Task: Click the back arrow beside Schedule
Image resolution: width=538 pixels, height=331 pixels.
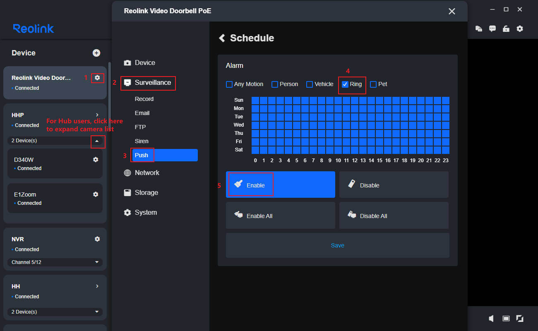Action: 222,38
